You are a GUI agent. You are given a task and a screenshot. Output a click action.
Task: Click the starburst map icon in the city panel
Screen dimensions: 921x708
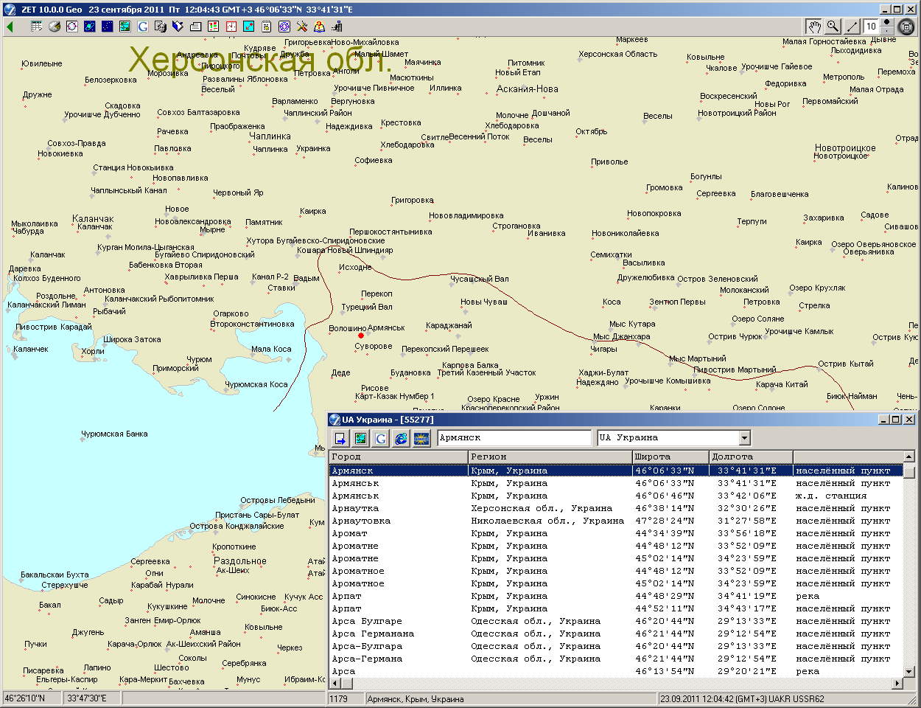coord(421,439)
